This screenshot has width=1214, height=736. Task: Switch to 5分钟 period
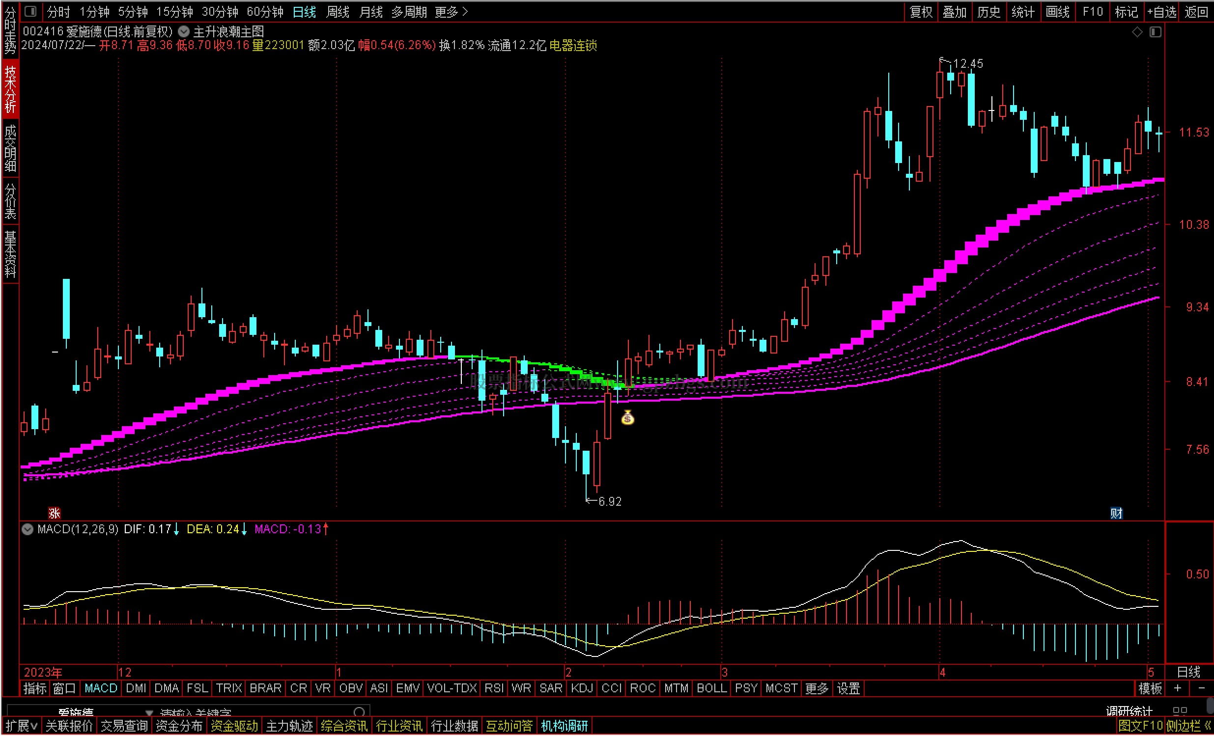pyautogui.click(x=133, y=12)
